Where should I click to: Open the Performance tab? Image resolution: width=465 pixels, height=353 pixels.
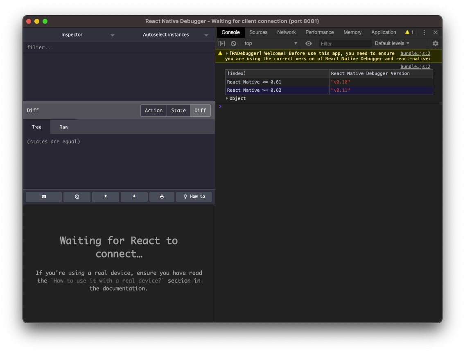pyautogui.click(x=320, y=32)
